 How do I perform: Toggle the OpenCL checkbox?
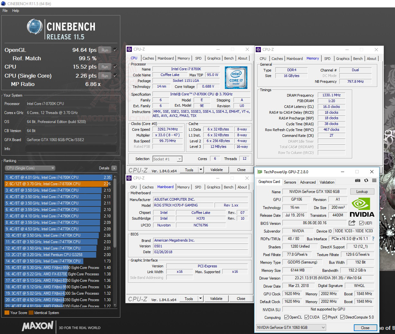point(286,317)
